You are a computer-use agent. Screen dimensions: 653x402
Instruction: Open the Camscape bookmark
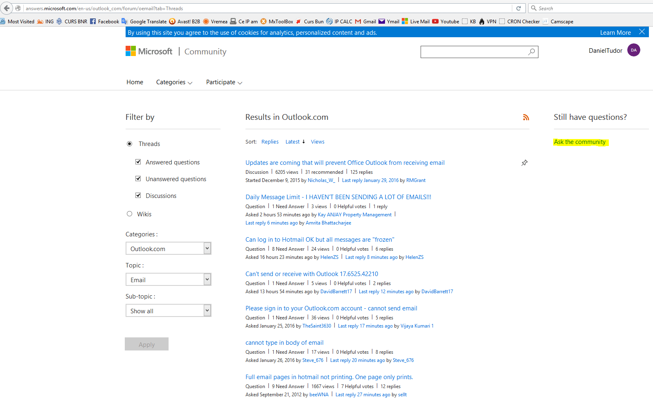pyautogui.click(x=558, y=22)
